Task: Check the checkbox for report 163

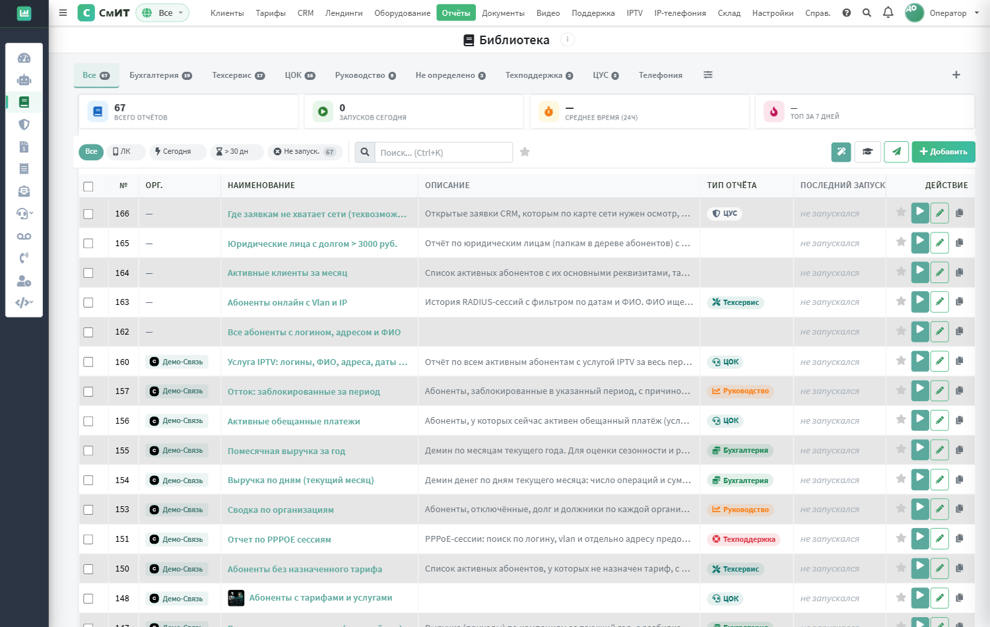Action: click(88, 303)
